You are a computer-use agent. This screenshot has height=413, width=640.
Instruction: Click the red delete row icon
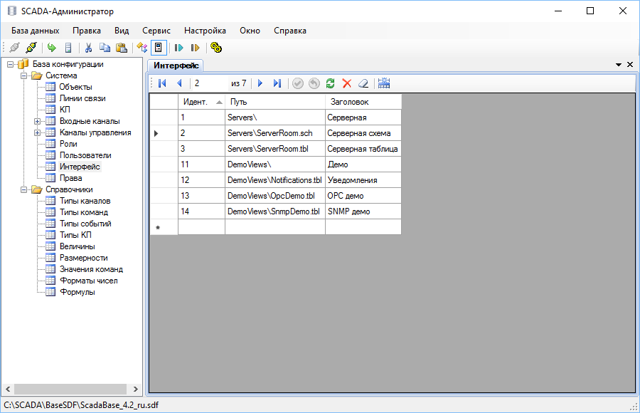tap(347, 83)
